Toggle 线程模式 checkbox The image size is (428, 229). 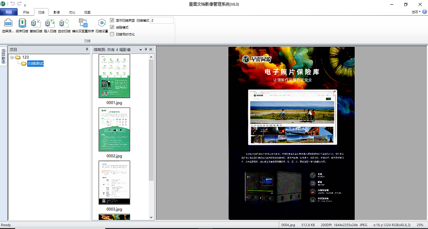click(112, 27)
